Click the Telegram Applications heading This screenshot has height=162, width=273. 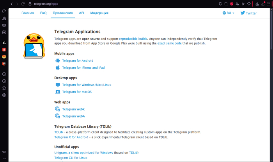tap(77, 32)
